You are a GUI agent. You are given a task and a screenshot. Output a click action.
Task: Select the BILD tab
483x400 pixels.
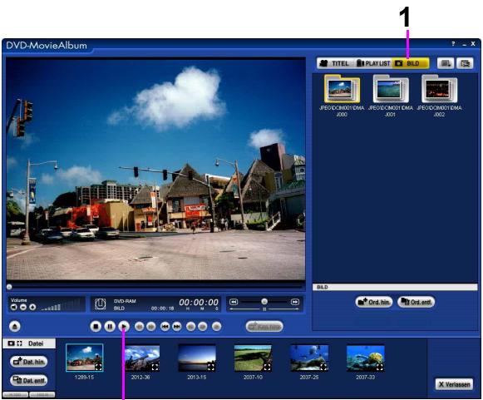click(411, 63)
